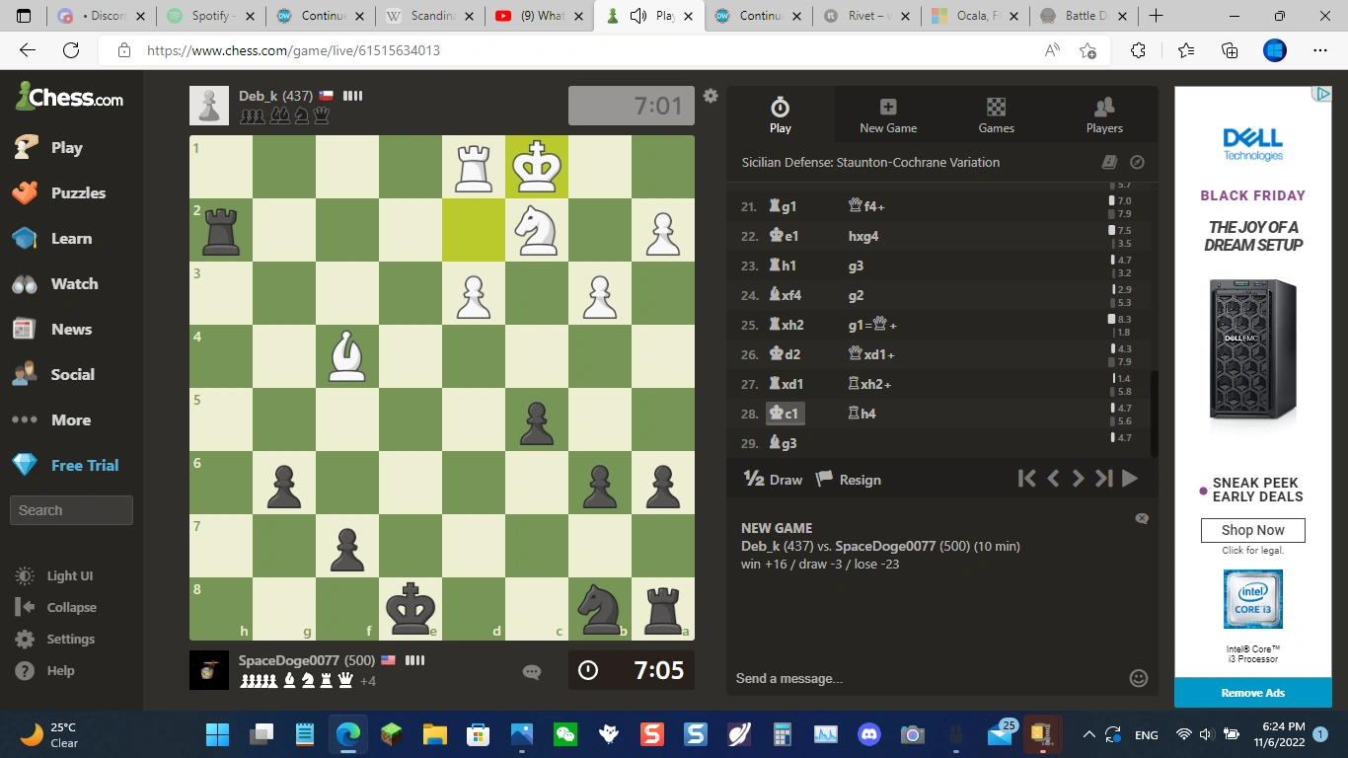1348x758 pixels.
Task: Open the chat bubble next to SpaceDoge0077
Action: pyautogui.click(x=531, y=671)
